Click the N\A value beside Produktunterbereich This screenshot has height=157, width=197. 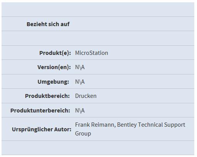(80, 111)
